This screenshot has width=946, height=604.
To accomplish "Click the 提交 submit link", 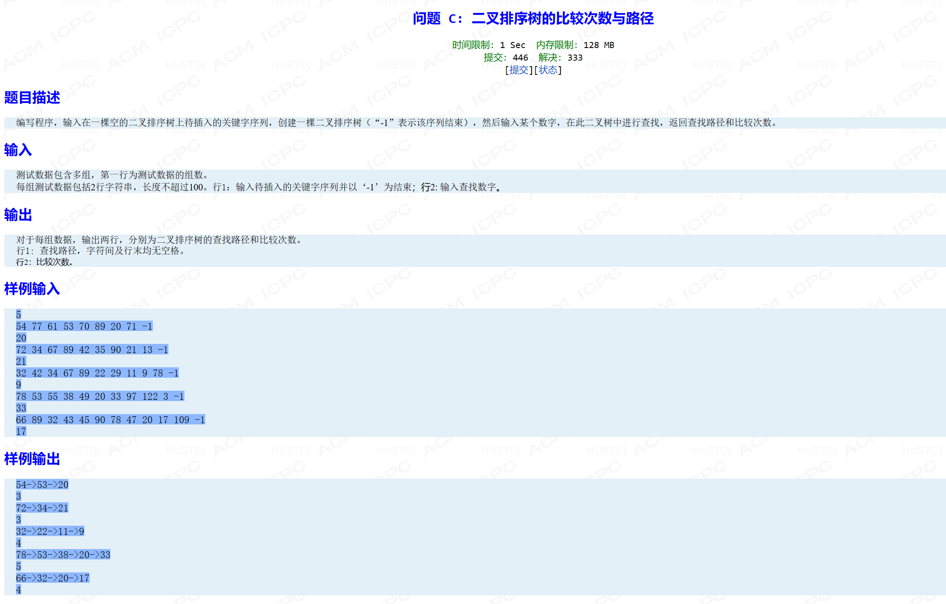I will [x=519, y=70].
